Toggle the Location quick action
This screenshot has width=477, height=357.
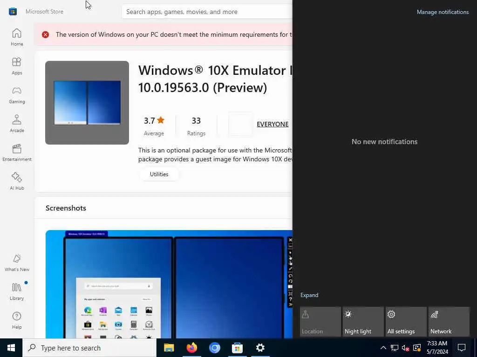tap(320, 322)
